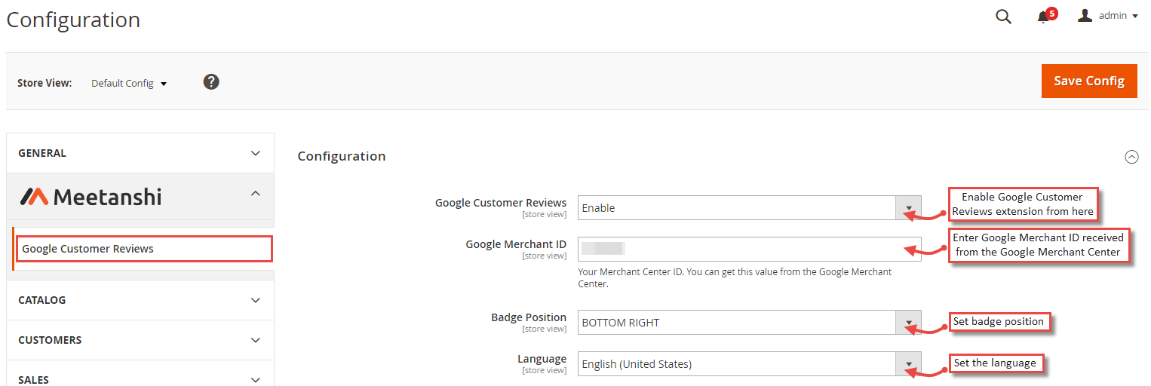
Task: Open the Language dropdown
Action: coord(749,364)
